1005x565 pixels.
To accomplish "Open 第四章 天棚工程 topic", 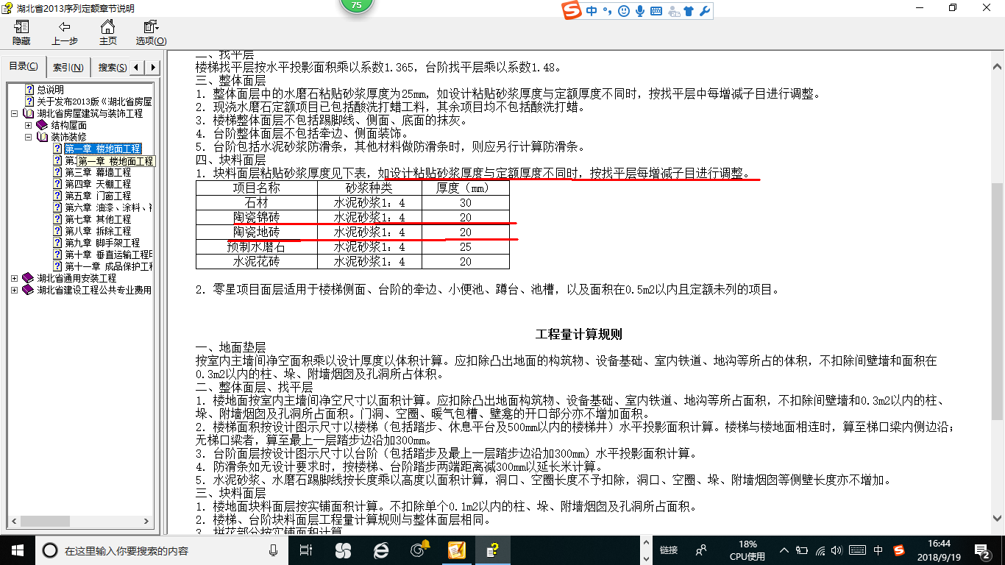I will [98, 184].
